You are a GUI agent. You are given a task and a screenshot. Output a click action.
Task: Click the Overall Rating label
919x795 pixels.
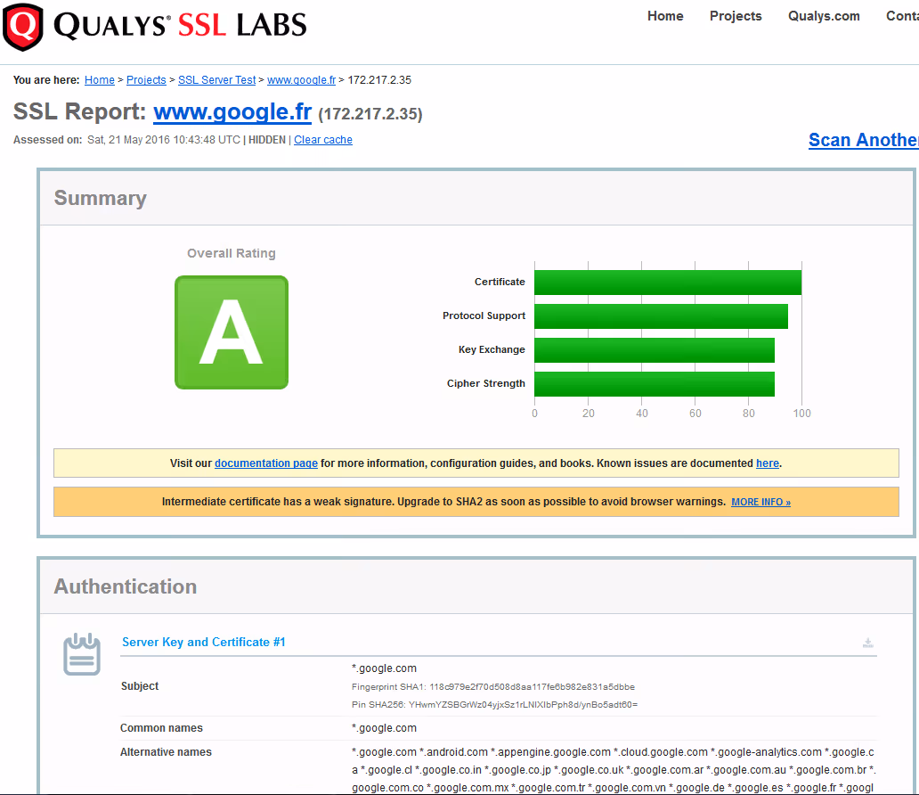pyautogui.click(x=231, y=253)
